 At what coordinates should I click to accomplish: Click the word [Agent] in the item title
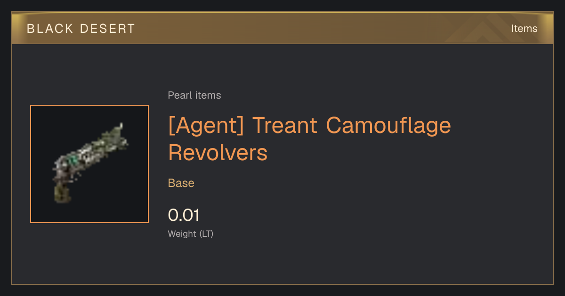206,126
